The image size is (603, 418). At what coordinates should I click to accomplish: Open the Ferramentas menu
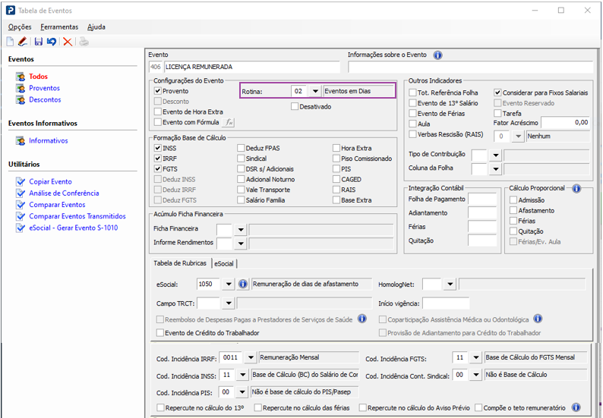point(58,27)
